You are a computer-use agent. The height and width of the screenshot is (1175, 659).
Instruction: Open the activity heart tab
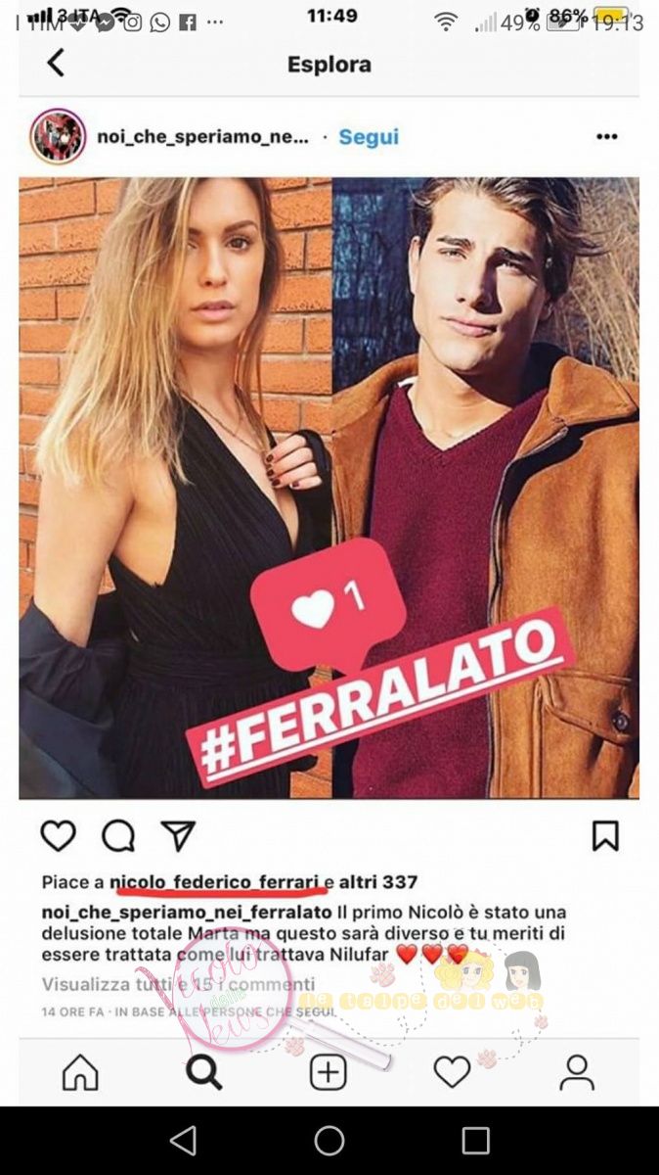(452, 1072)
